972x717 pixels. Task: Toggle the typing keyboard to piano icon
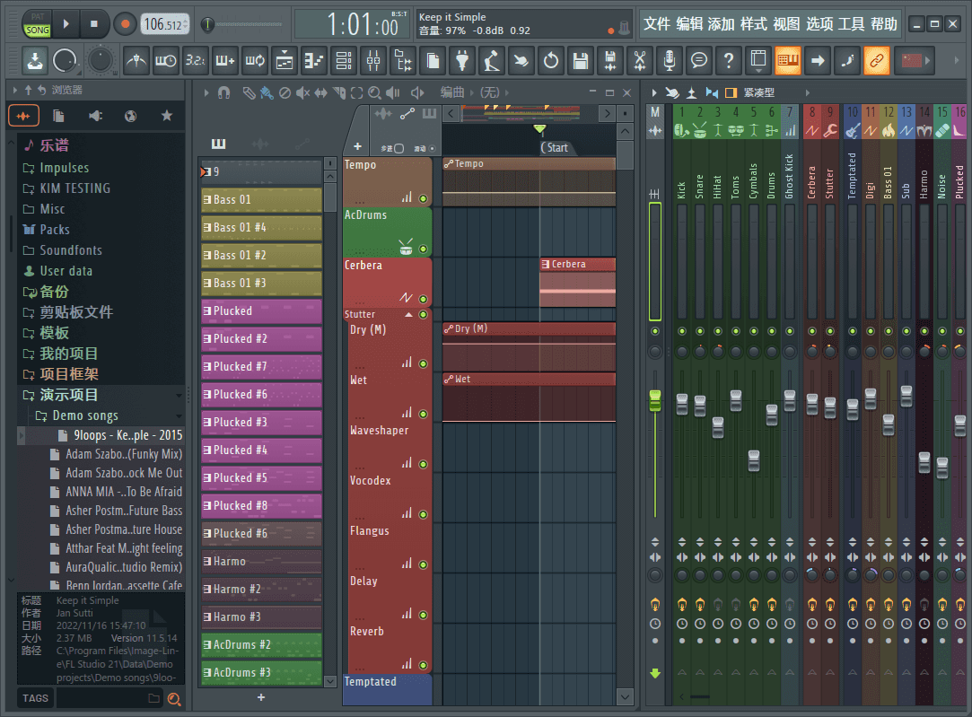(788, 60)
